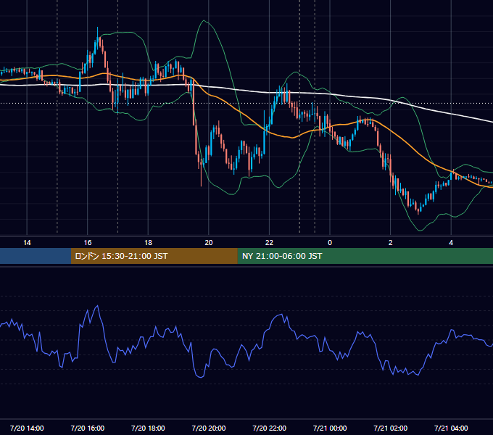Click the 22 hour label on time axis
The width and height of the screenshot is (493, 435).
coord(269,243)
